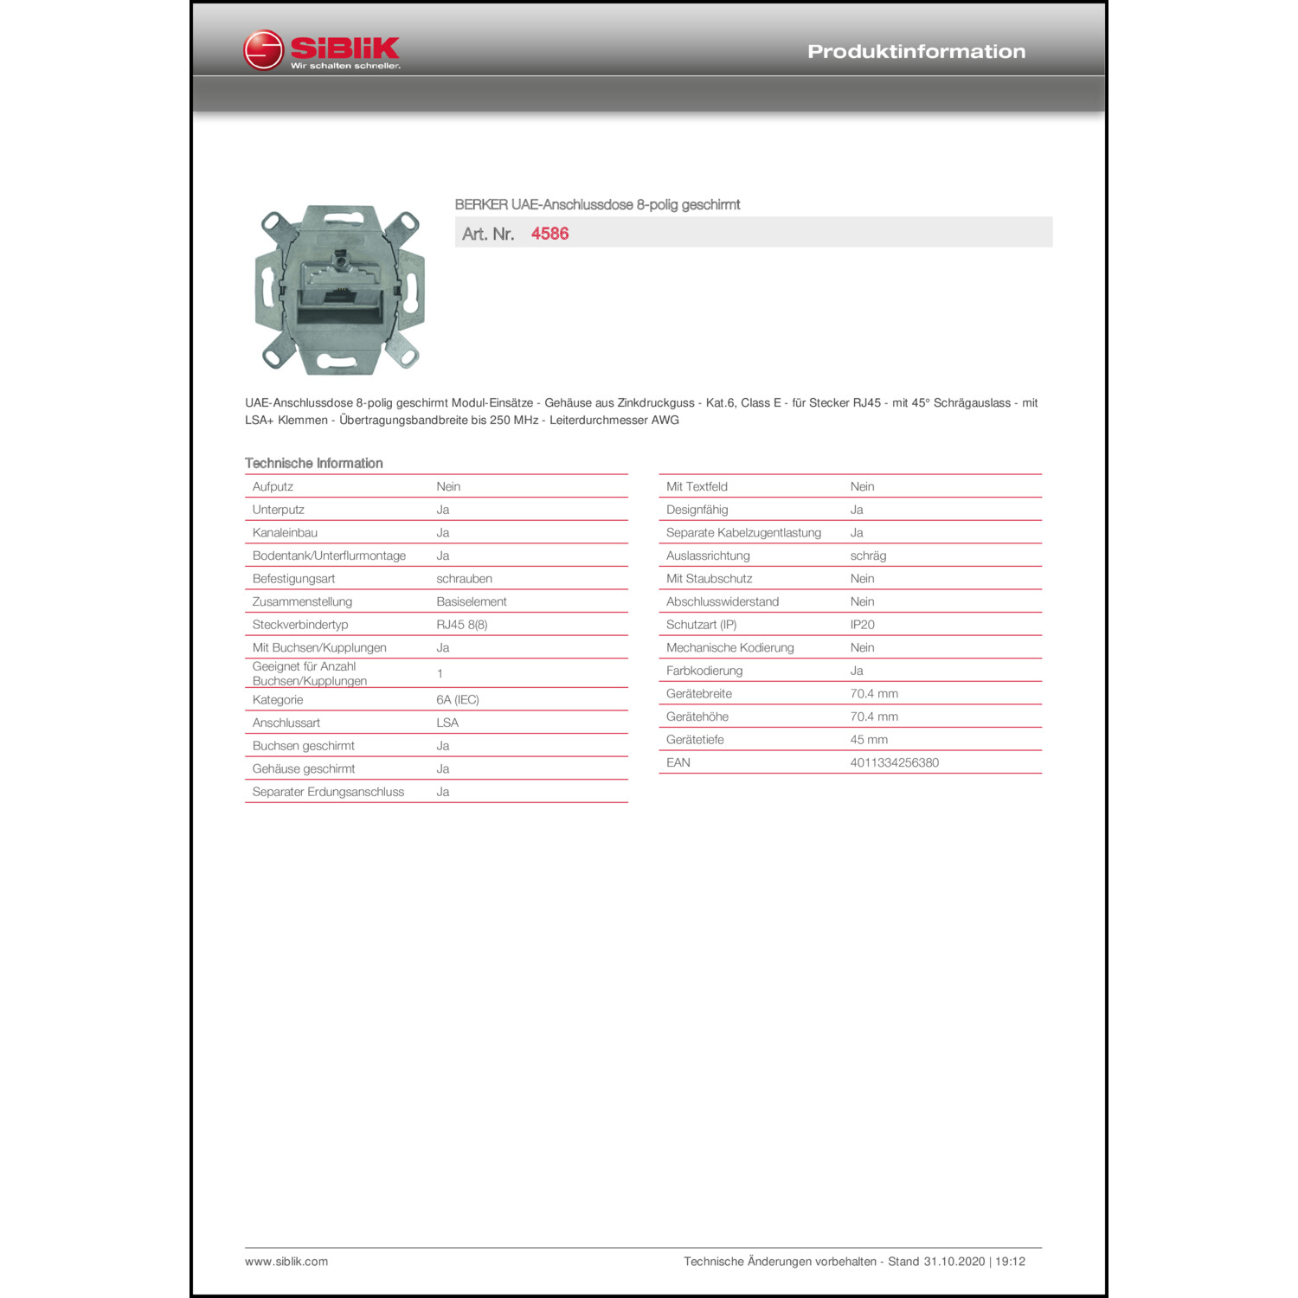Screen dimensions: 1298x1298
Task: Click the Befestigungsart schrauben value
Action: (464, 579)
